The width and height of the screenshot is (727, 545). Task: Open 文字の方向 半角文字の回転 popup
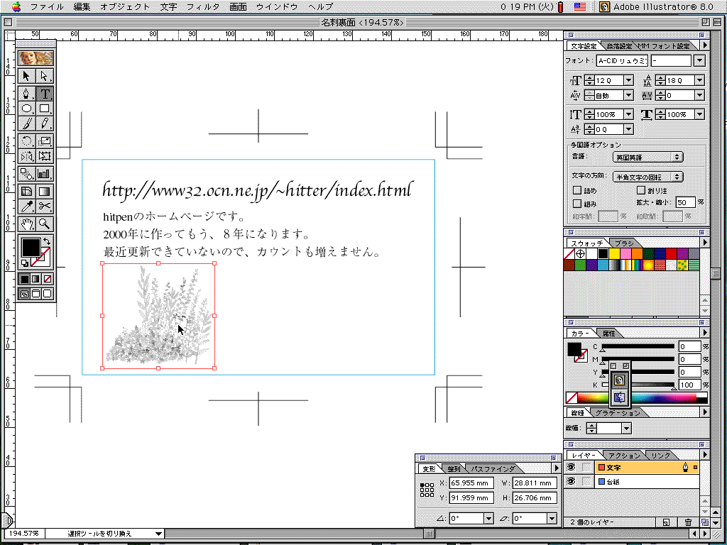point(648,177)
